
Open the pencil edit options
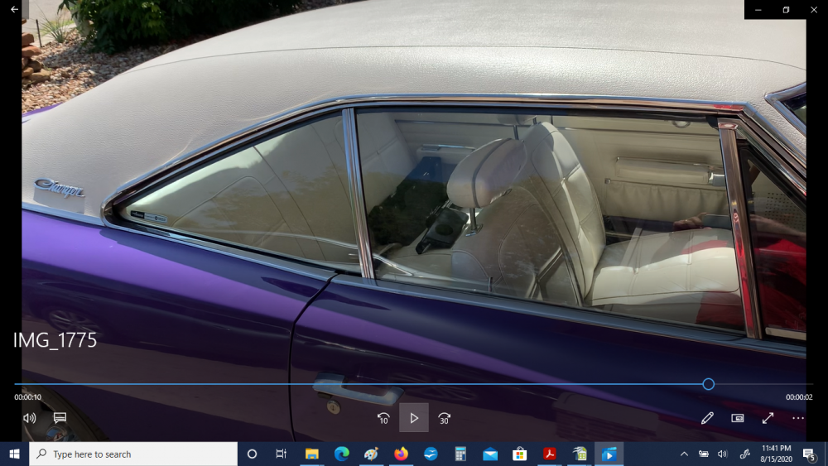pyautogui.click(x=707, y=418)
